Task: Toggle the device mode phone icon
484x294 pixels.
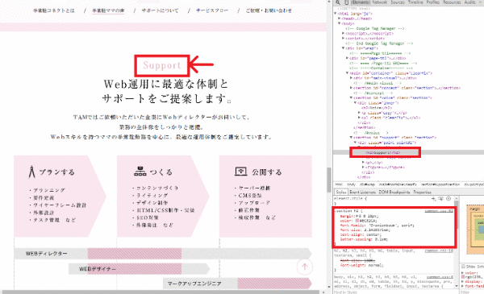Action: (347, 2)
